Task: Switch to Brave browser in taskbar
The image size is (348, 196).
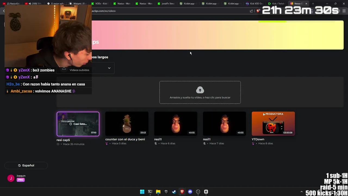Action: pos(182,192)
